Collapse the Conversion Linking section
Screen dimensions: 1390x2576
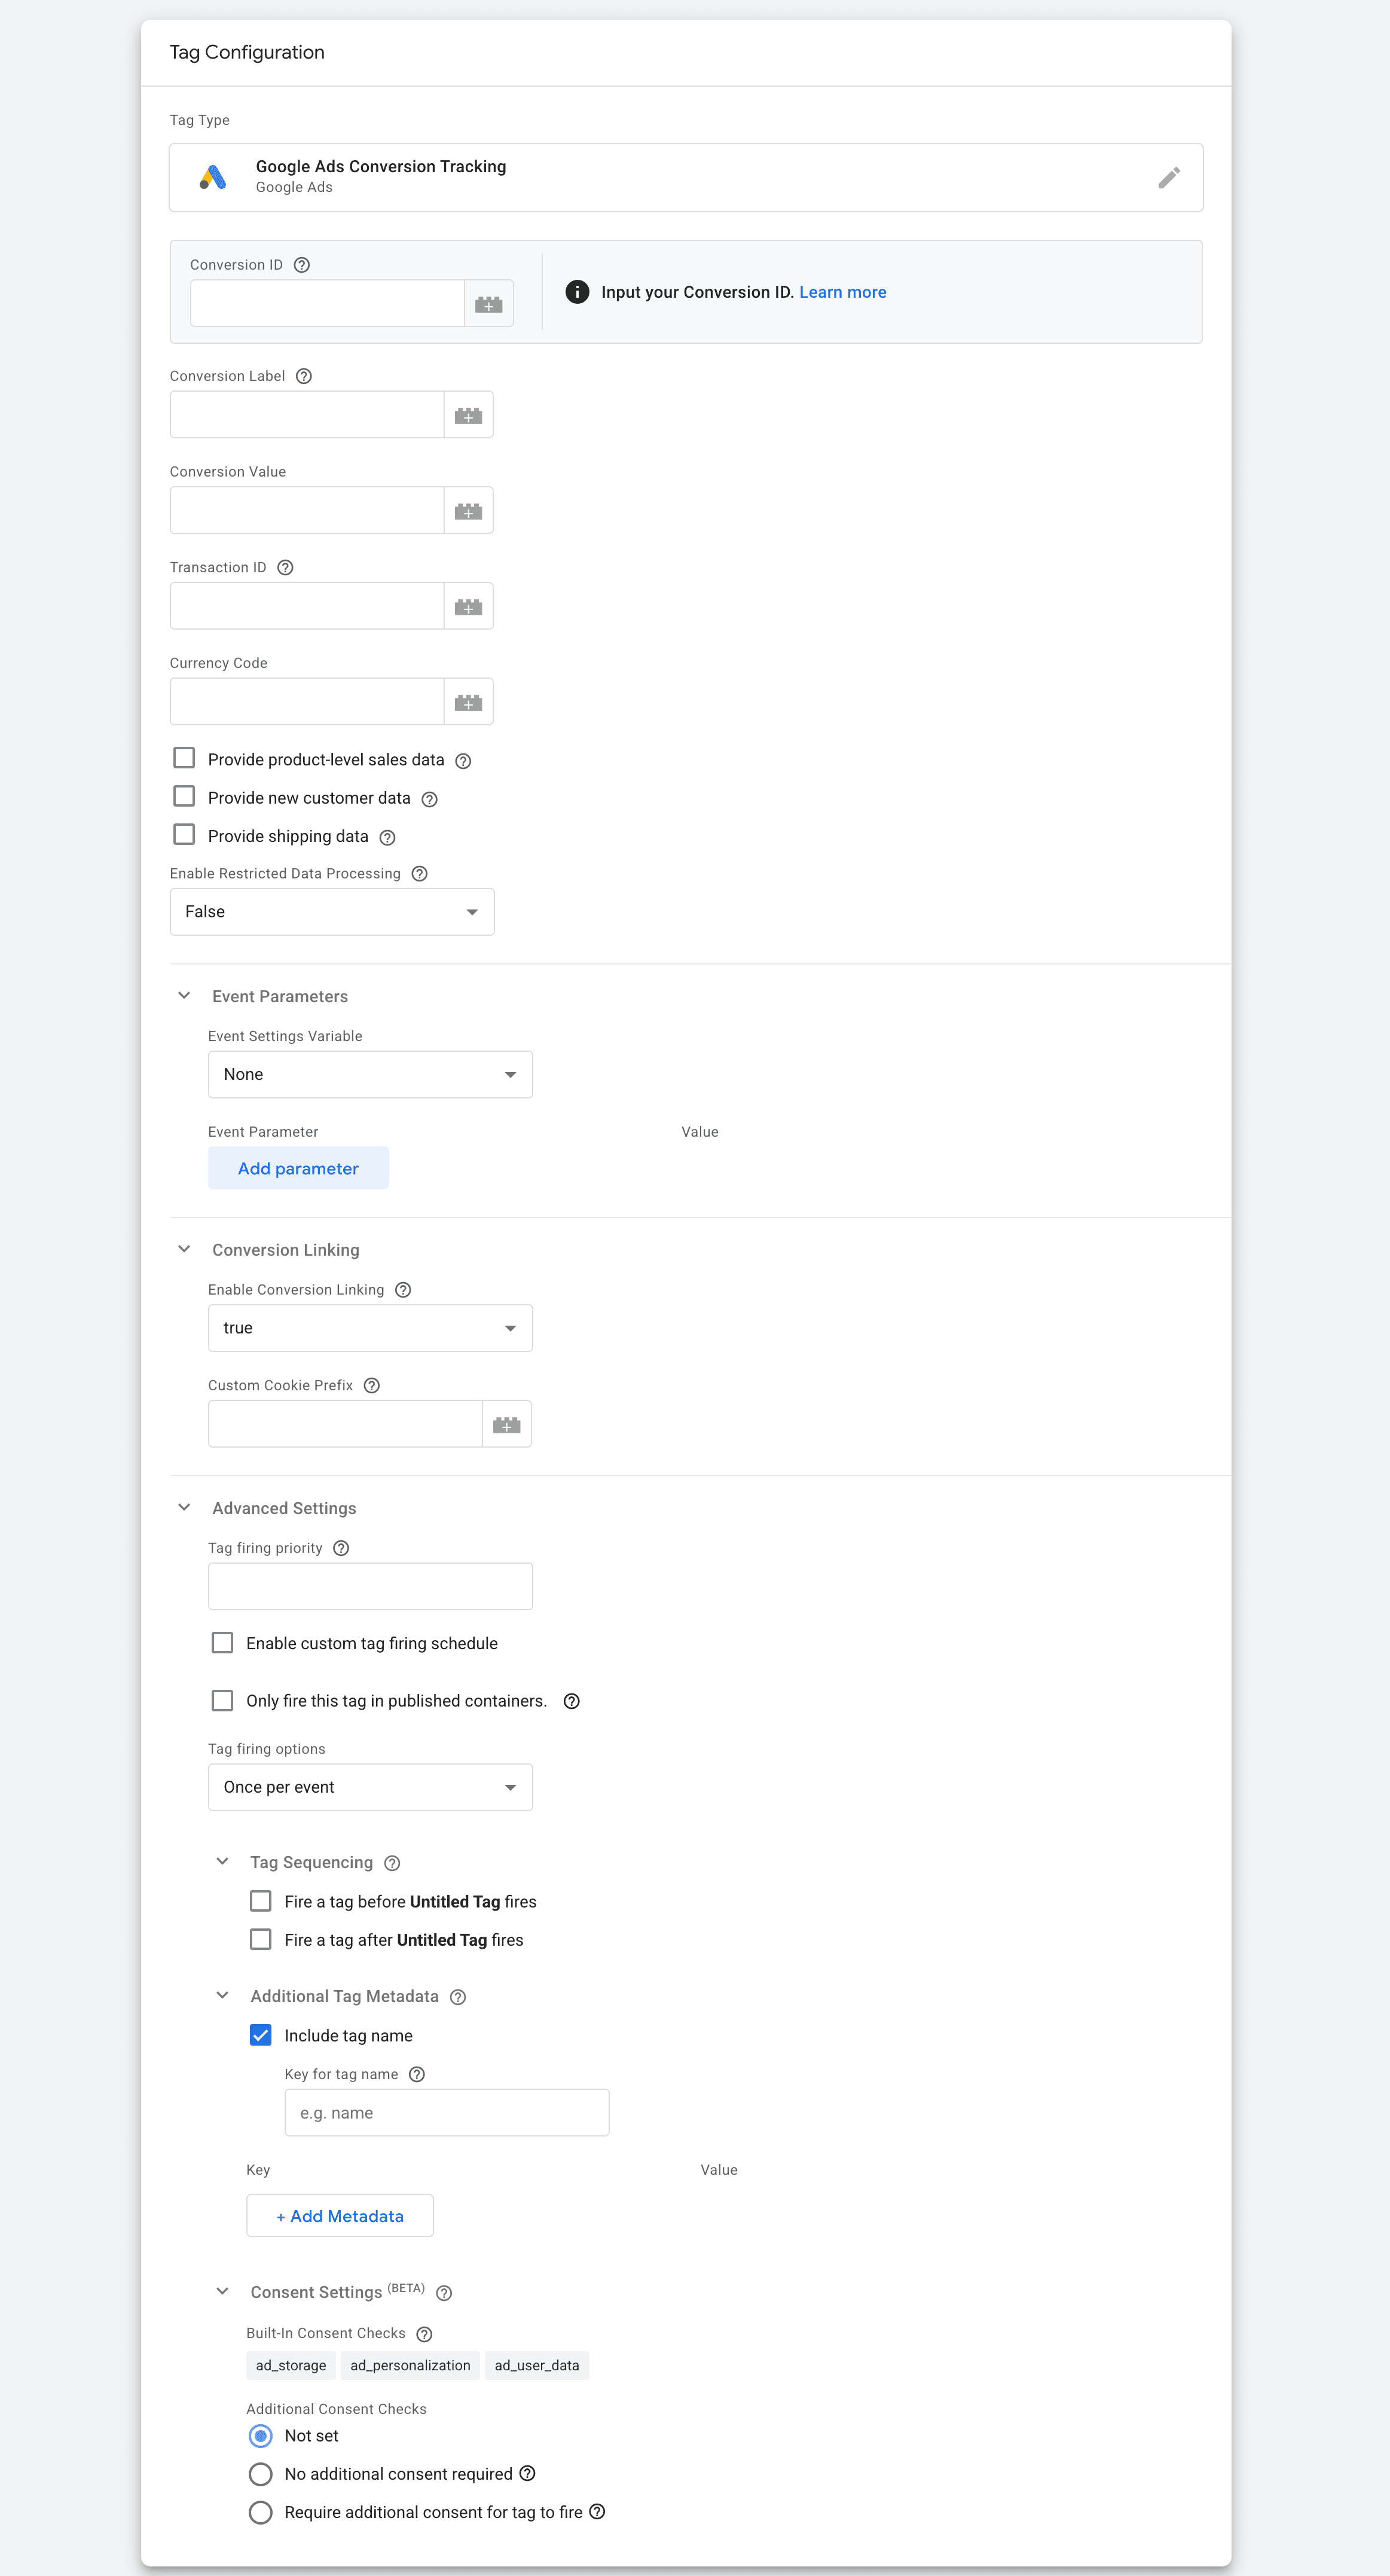click(184, 1248)
